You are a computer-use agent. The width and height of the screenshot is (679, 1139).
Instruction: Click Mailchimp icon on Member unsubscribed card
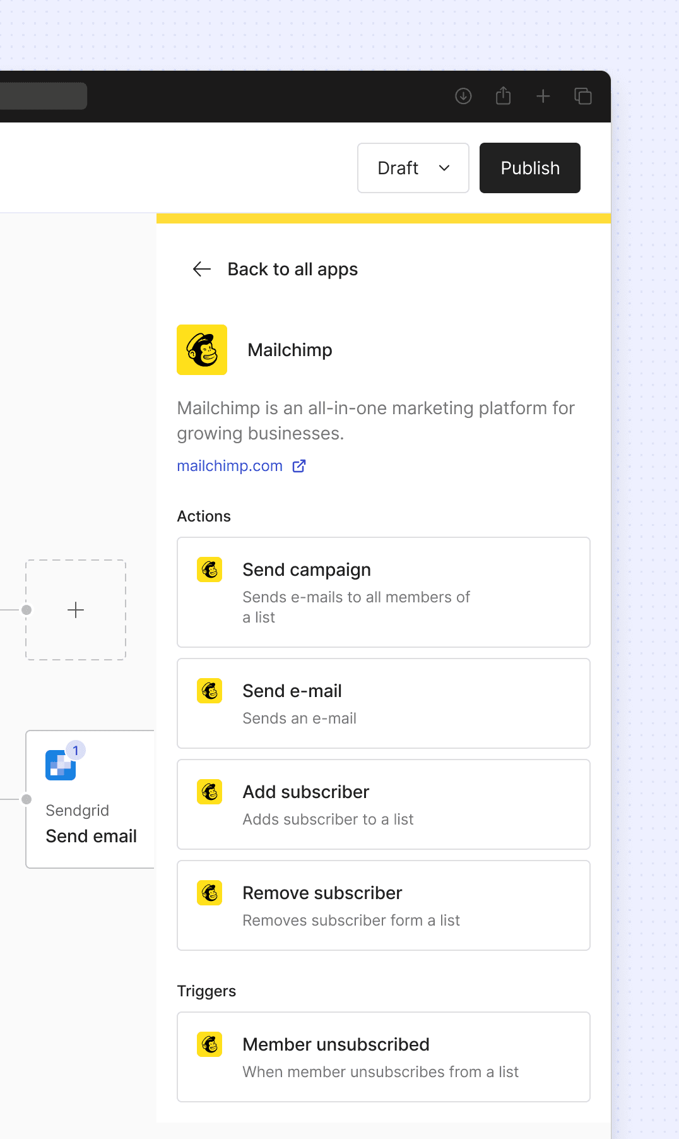tap(210, 1044)
